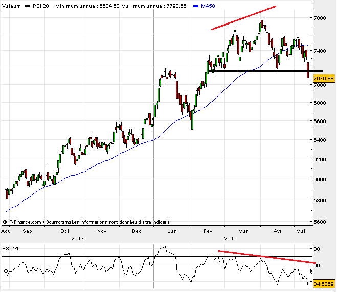Image resolution: width=337 pixels, height=292 pixels.
Task: Click the 6400 price axis label
Action: click(x=320, y=140)
